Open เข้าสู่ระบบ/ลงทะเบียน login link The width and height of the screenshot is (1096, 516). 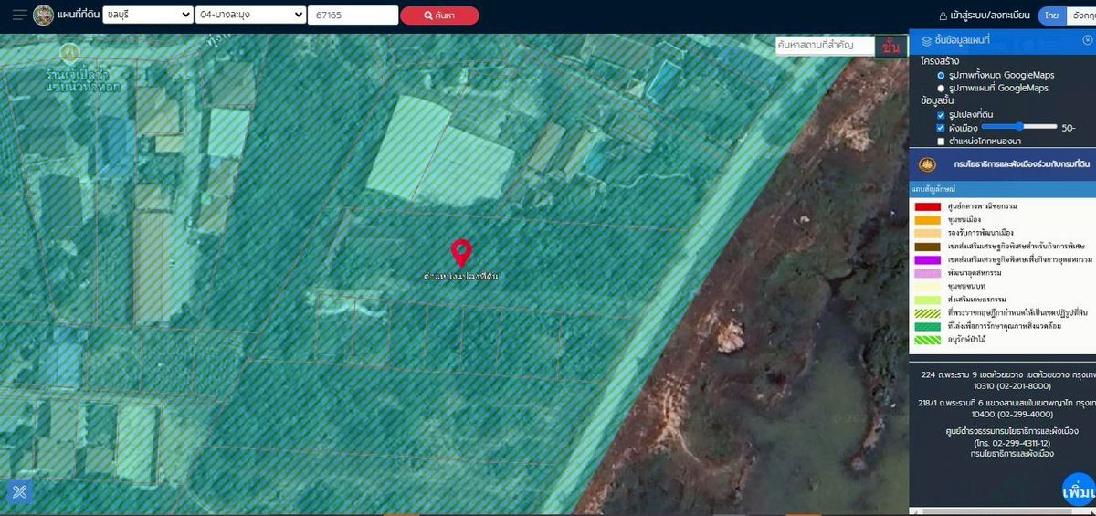pos(991,16)
